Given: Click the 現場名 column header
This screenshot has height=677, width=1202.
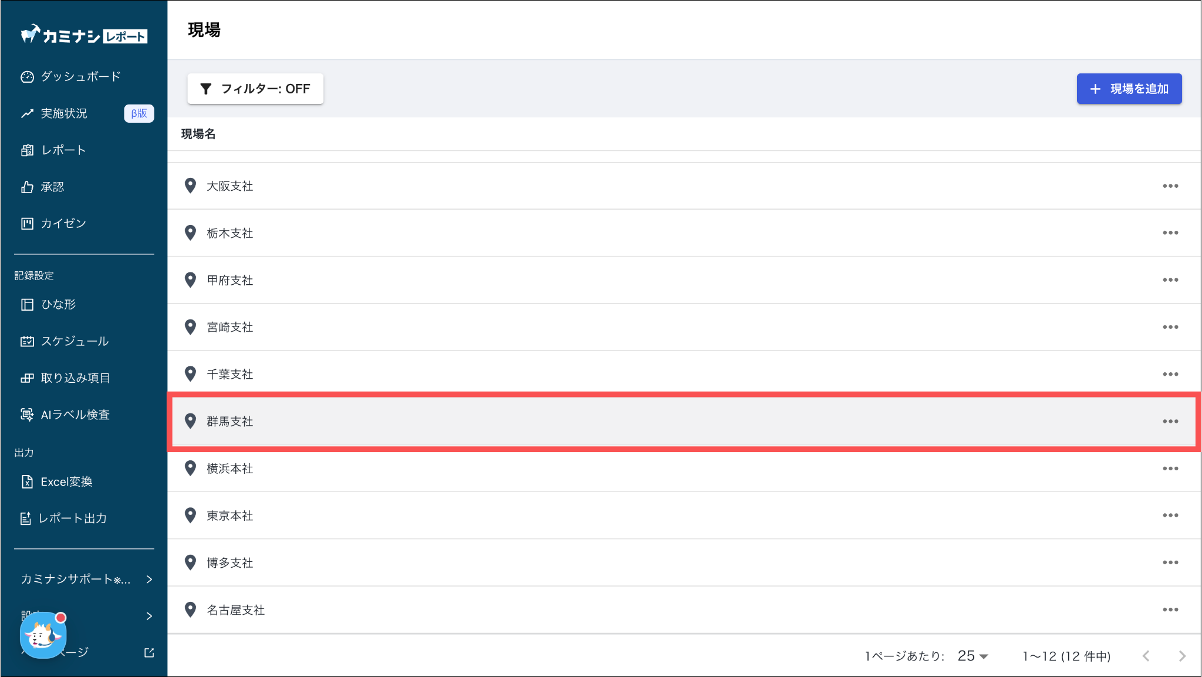Looking at the screenshot, I should point(198,134).
